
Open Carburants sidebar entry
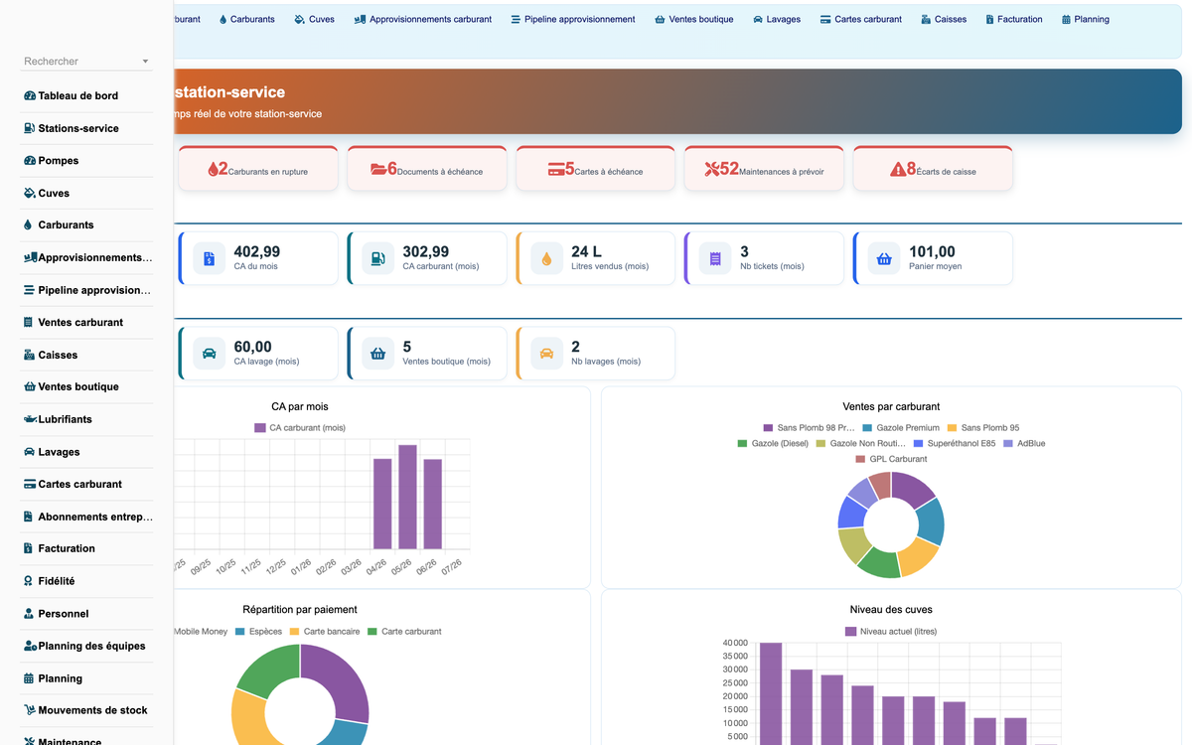click(87, 225)
